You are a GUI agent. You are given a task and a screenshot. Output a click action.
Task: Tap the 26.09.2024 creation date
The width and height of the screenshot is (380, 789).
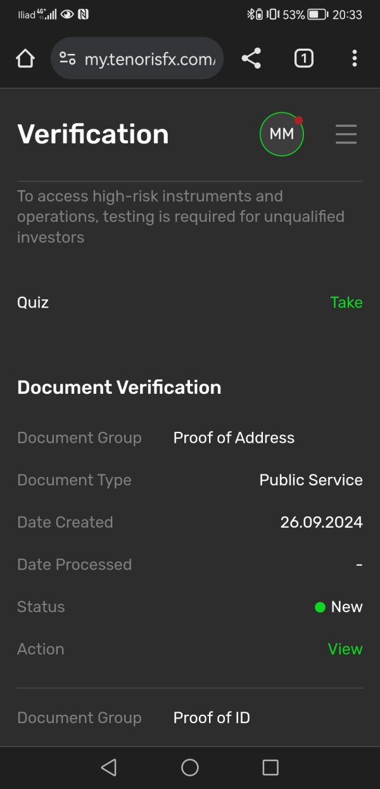tap(321, 522)
